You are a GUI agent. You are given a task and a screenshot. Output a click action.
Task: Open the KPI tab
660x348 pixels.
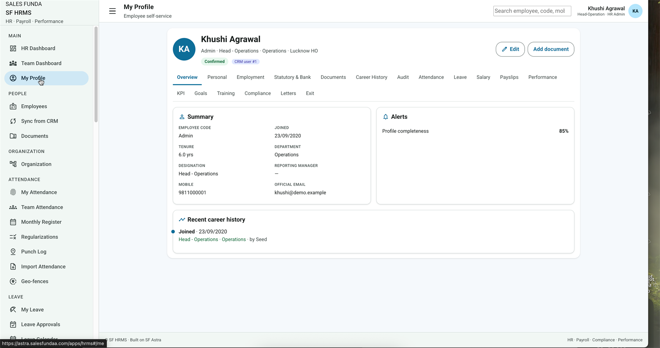point(181,93)
